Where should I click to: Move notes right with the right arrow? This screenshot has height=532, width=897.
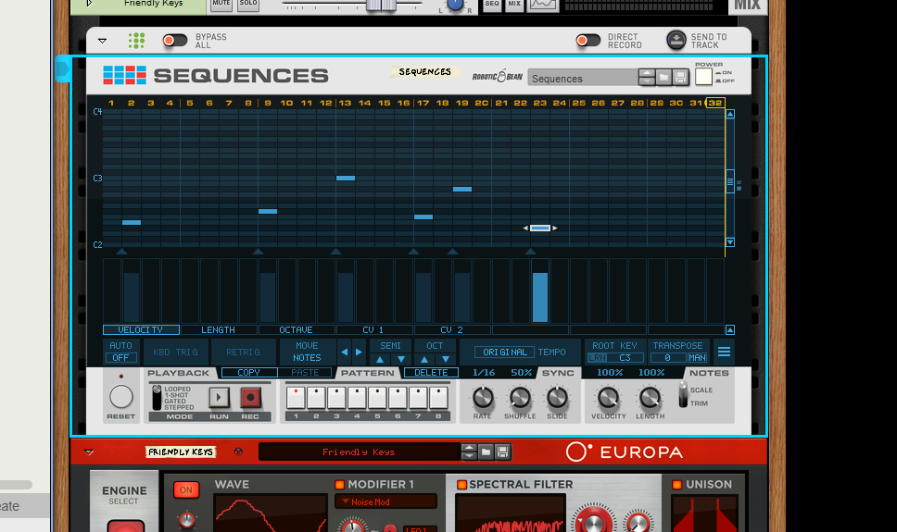point(359,352)
